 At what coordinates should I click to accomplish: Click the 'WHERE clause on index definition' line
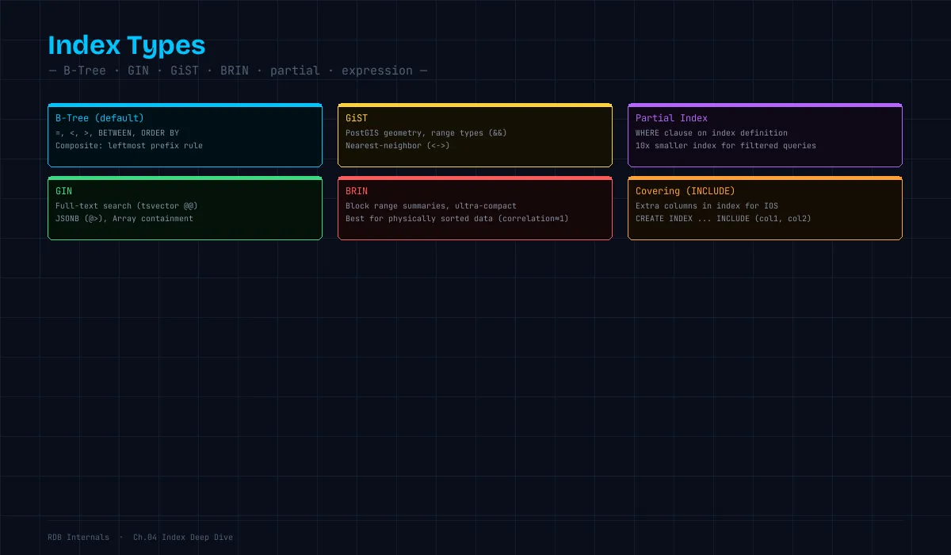coord(712,133)
